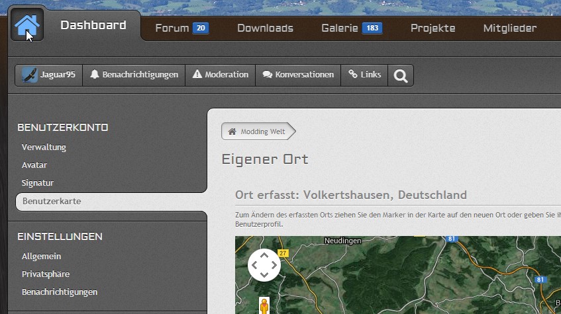The image size is (561, 314).
Task: Pan the map left with arrow control
Action: click(254, 264)
